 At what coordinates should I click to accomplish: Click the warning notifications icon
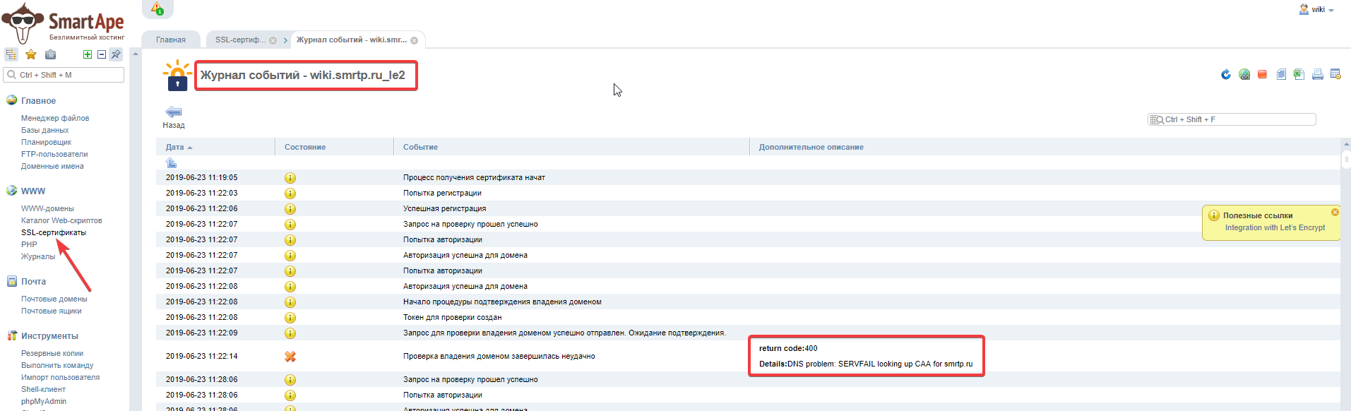157,8
